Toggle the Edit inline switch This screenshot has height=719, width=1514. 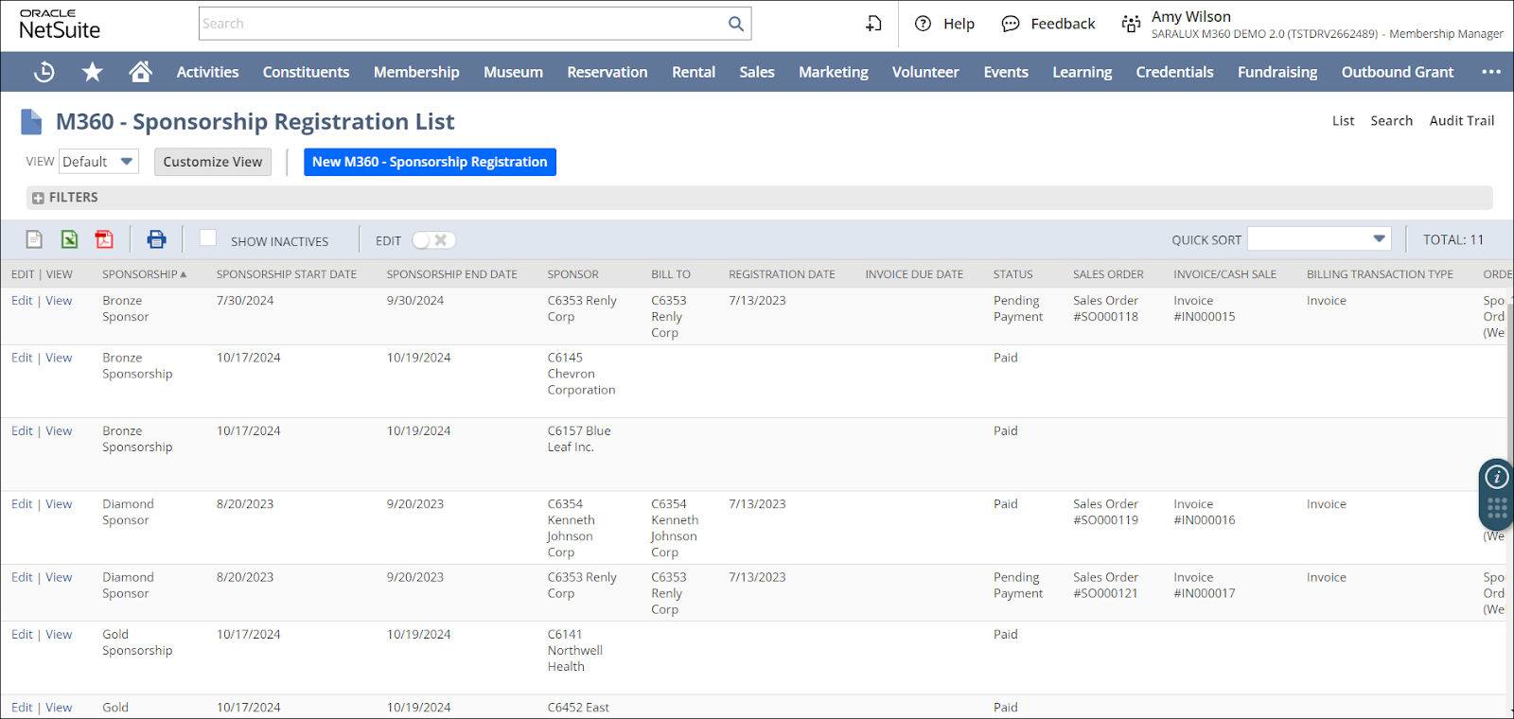coord(433,240)
